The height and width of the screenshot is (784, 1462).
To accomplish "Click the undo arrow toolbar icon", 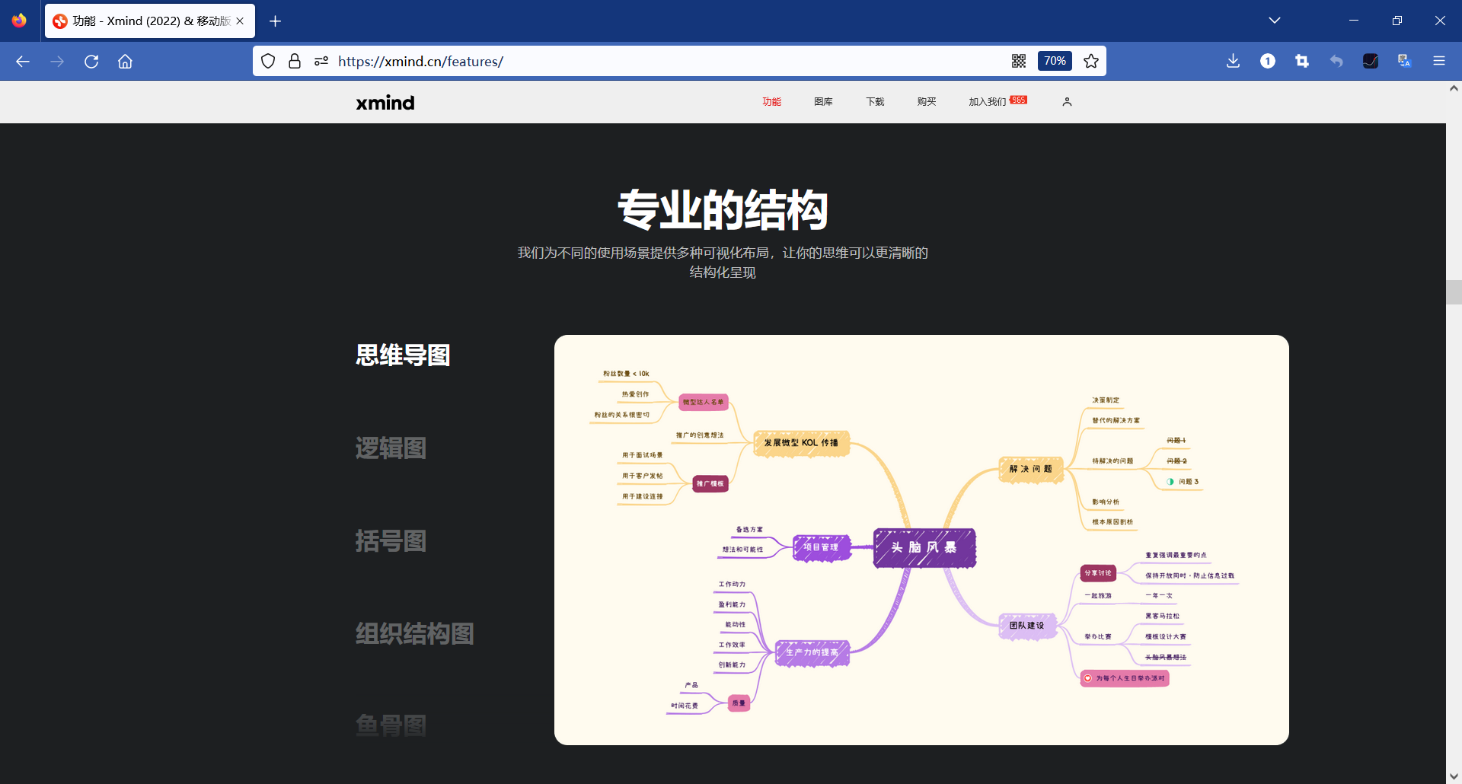I will pos(1336,61).
